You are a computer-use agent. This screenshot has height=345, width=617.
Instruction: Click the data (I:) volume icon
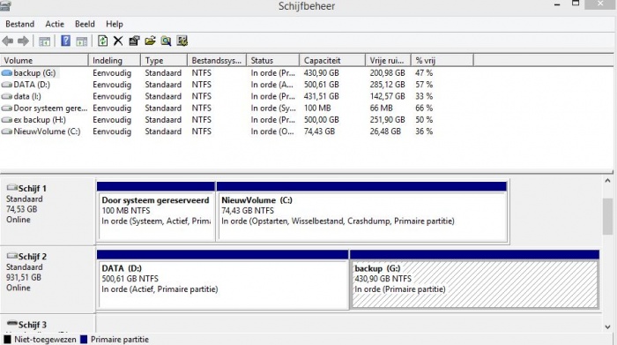tap(7, 96)
